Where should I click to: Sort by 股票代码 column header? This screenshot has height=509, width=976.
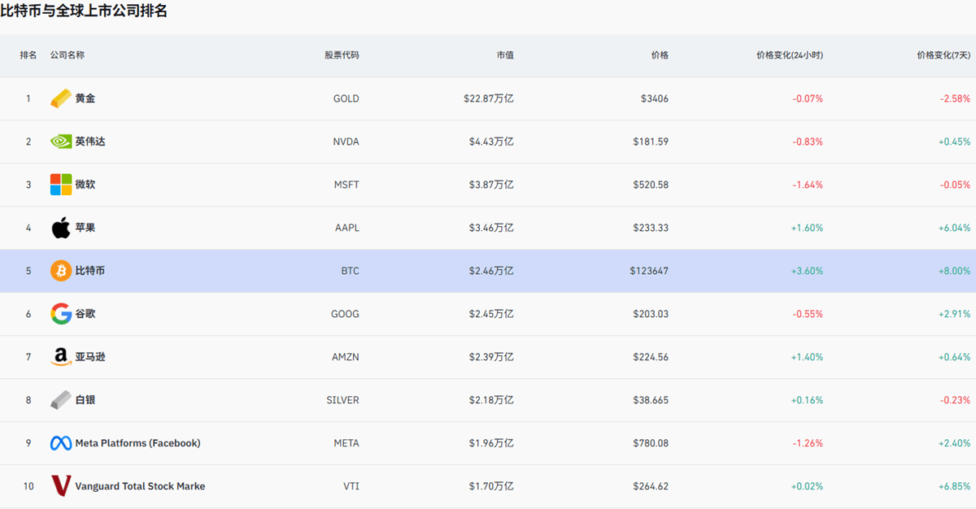click(x=342, y=55)
